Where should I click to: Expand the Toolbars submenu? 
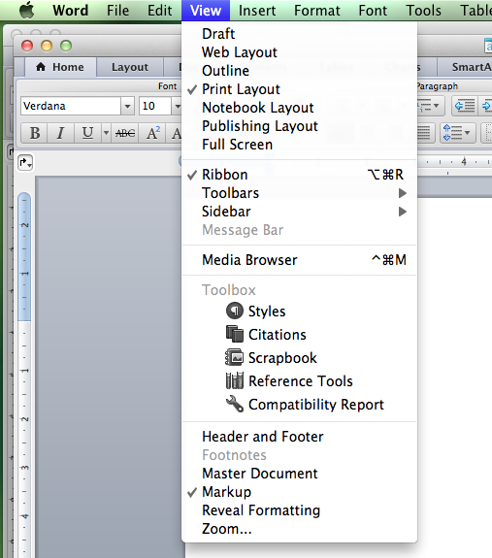pos(299,193)
